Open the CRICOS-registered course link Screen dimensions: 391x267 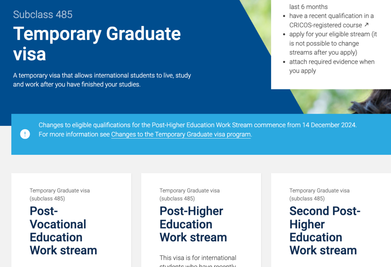[325, 25]
